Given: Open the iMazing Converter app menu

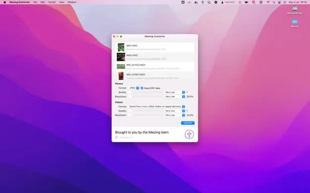Looking at the screenshot, I should [x=20, y=2].
